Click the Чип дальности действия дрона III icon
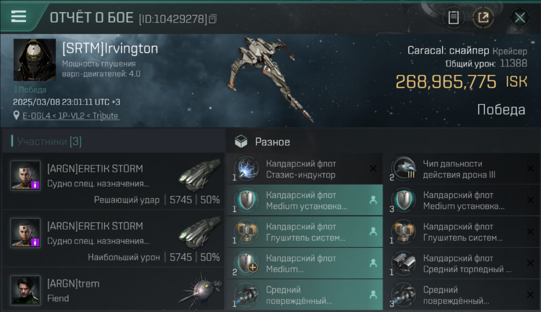Viewport: 541px width, 312px height. pos(404,168)
